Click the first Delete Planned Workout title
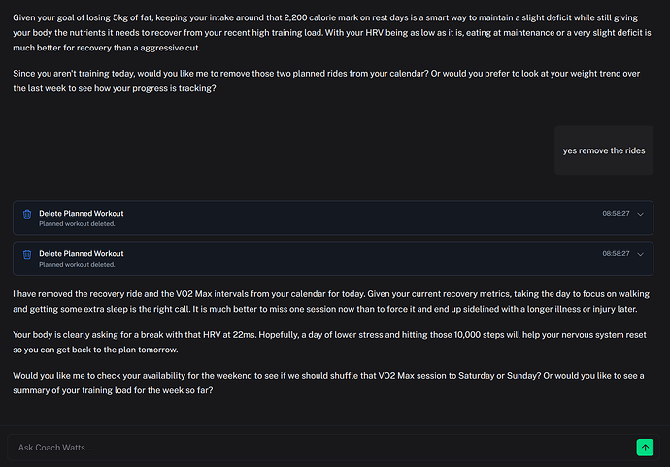 [82, 213]
